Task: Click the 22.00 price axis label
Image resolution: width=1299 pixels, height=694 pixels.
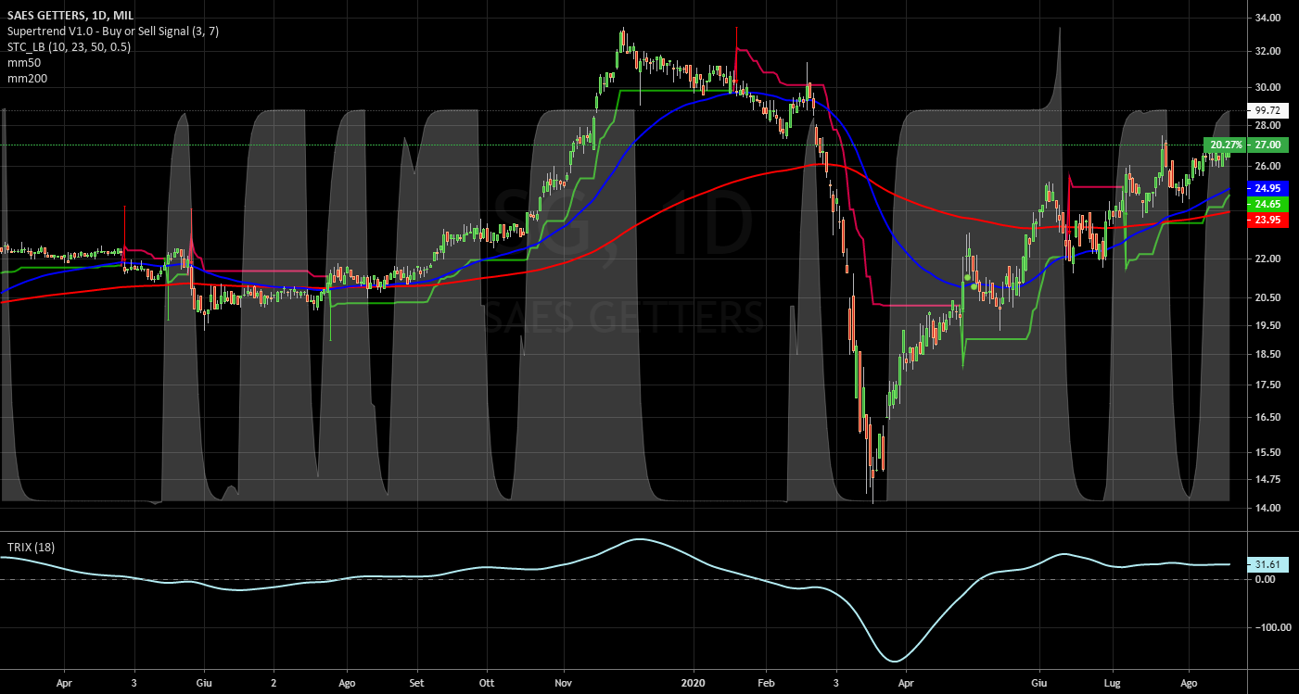Action: click(1267, 259)
